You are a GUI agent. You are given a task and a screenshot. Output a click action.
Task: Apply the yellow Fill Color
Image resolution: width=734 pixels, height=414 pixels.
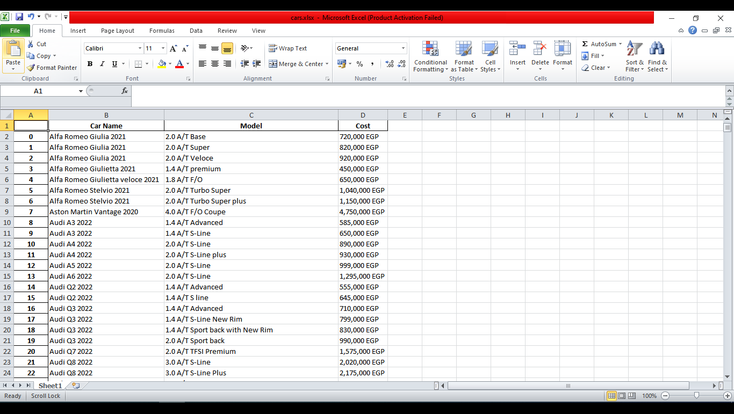tap(162, 64)
